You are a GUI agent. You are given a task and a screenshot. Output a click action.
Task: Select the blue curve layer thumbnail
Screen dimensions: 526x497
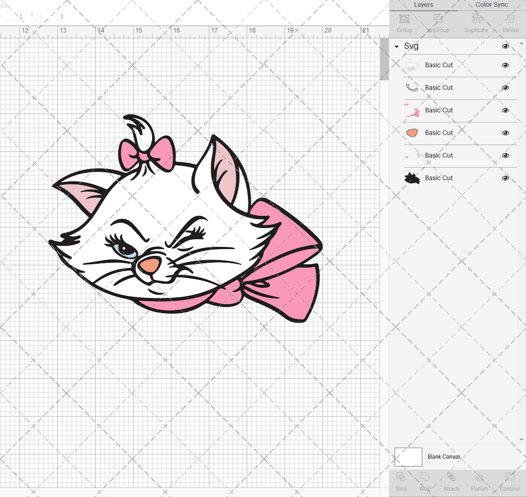coord(412,88)
